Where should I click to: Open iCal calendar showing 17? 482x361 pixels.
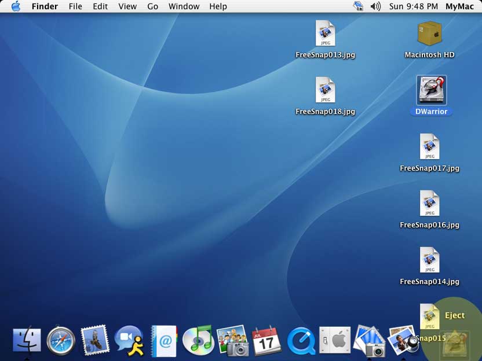click(266, 341)
